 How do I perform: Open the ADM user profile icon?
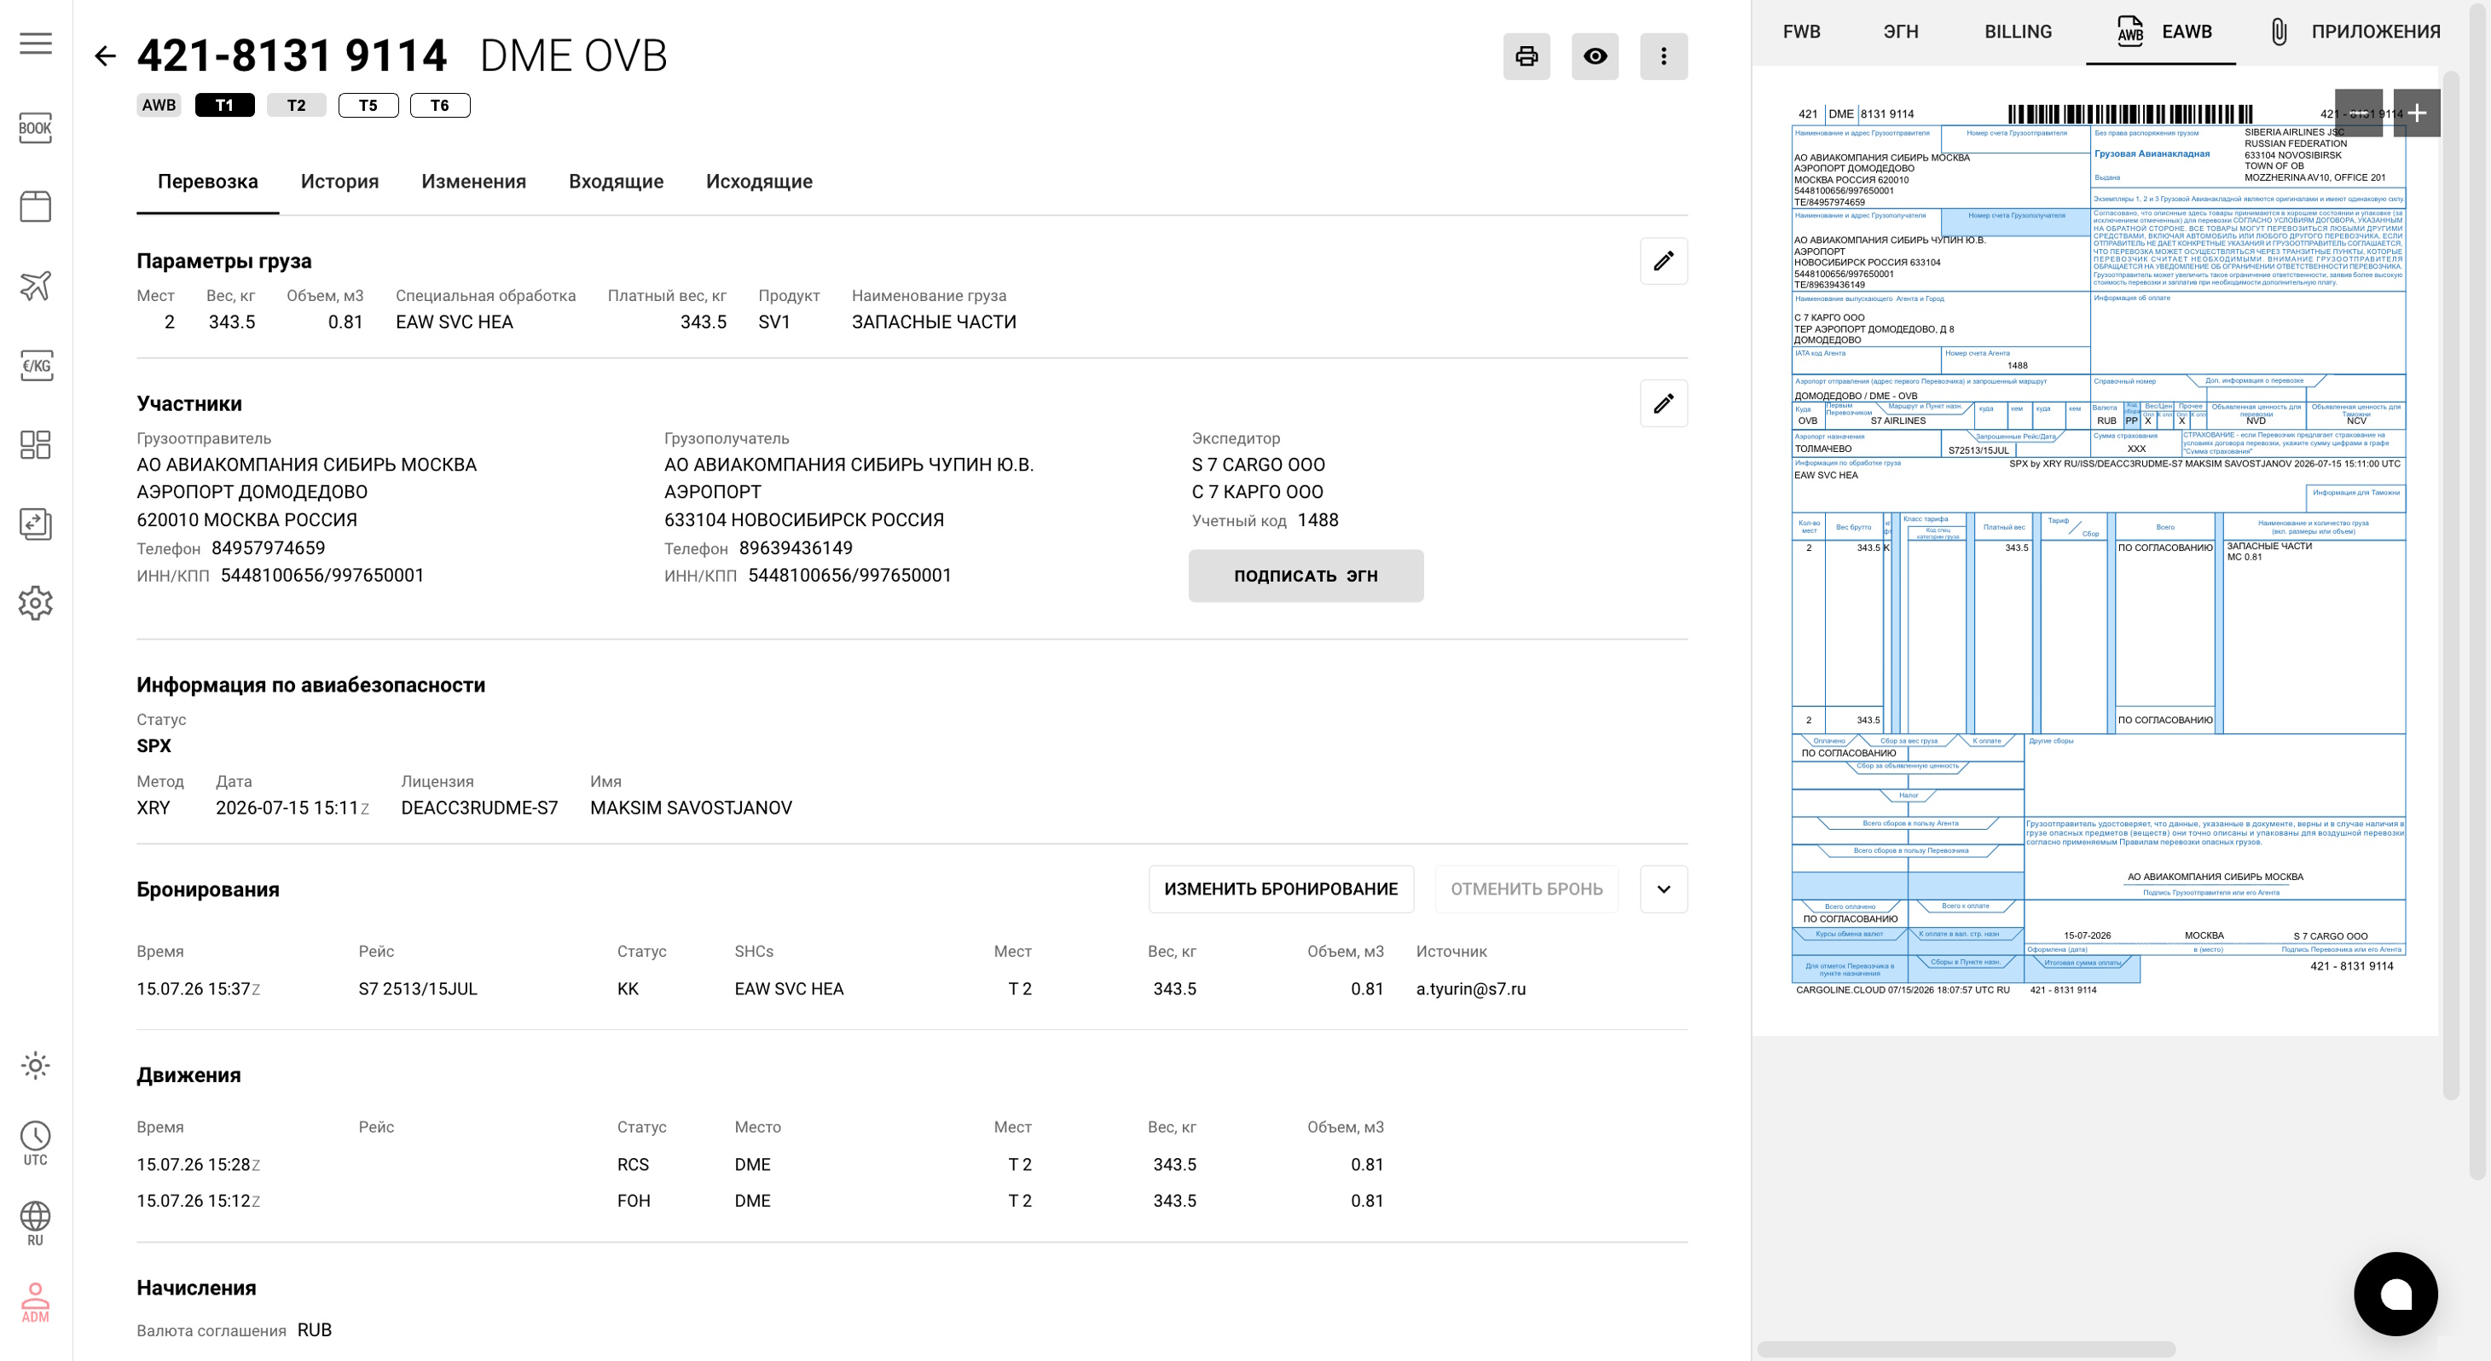pyautogui.click(x=36, y=1302)
